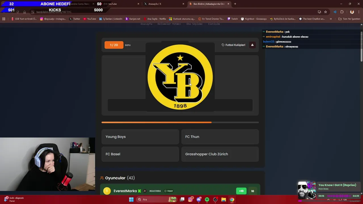
Task: Open the Chrome extensions puzzle icon
Action: 342,12
